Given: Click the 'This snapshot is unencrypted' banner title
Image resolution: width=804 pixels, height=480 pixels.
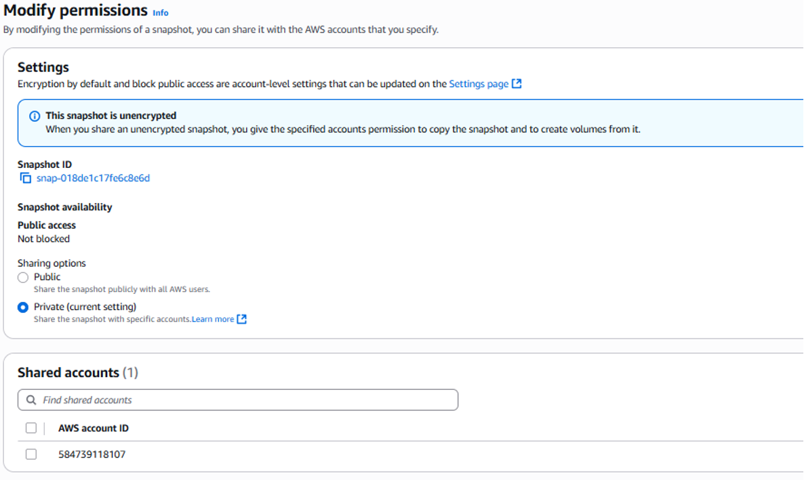Looking at the screenshot, I should tap(110, 116).
